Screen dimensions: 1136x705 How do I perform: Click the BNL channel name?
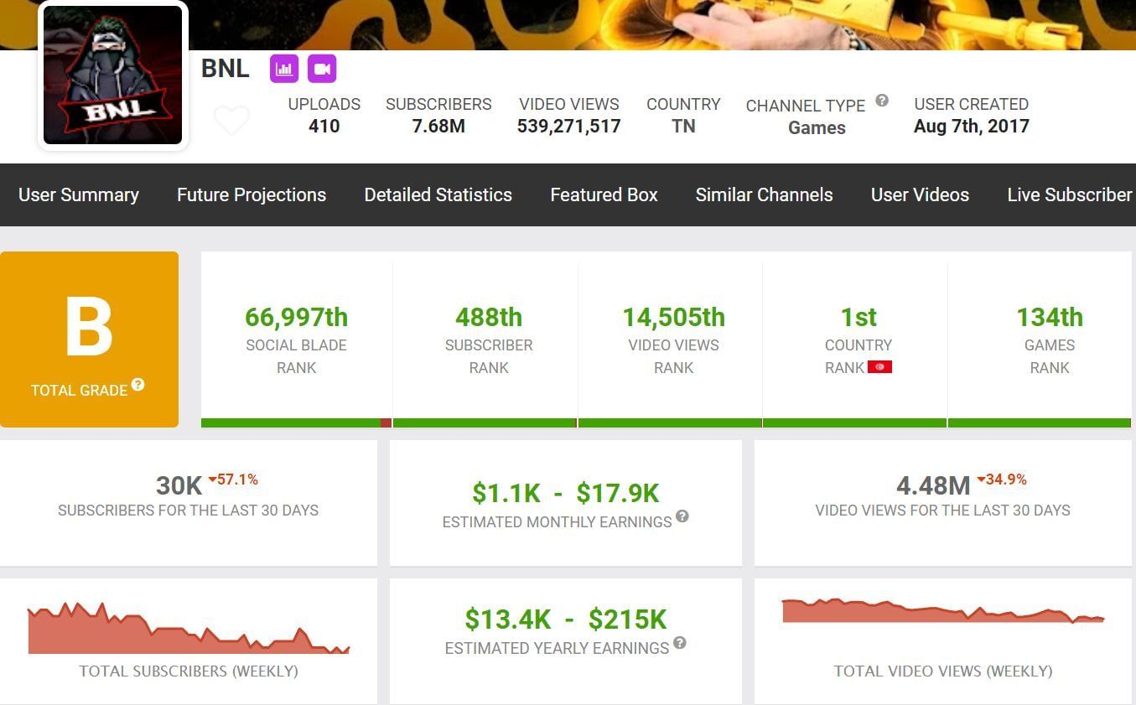[x=226, y=69]
